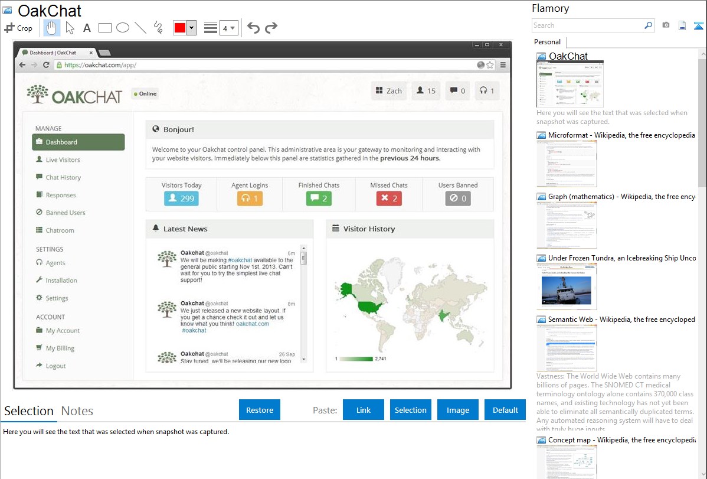This screenshot has height=479, width=707.
Task: Select the 'Dashboard | OakChat' browser tab
Action: tap(57, 53)
